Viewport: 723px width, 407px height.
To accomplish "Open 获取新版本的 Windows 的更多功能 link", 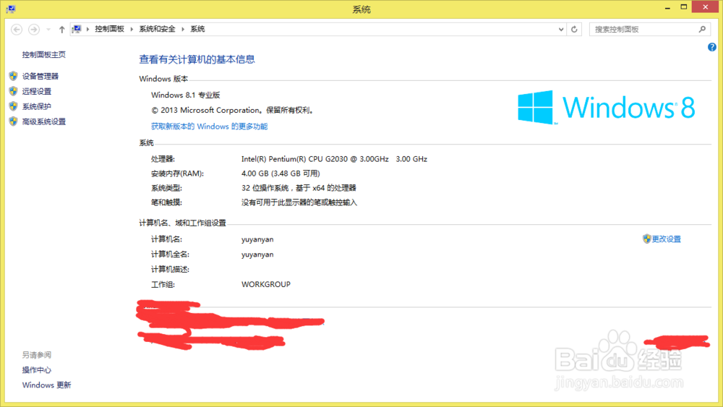I will (210, 127).
